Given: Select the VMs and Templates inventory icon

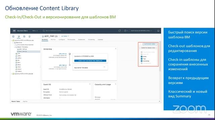Looking at the screenshot, I should [x=19, y=36].
